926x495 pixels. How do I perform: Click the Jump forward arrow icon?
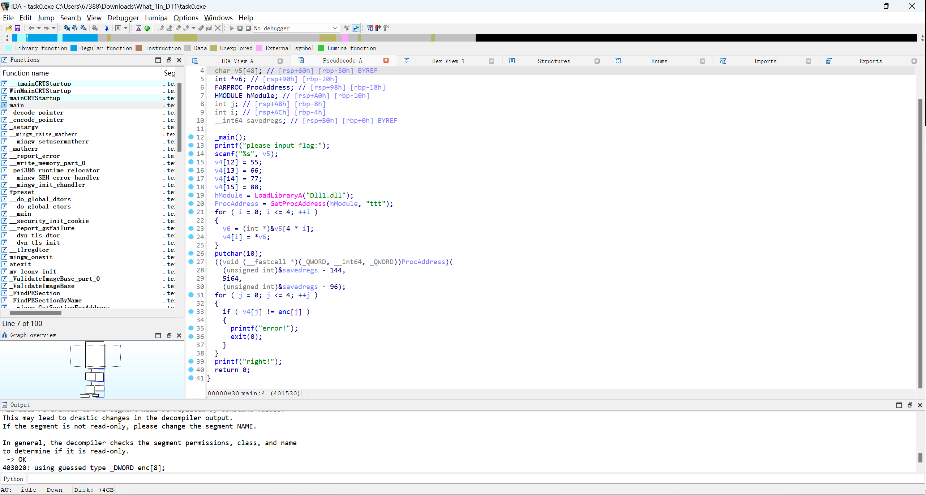[46, 28]
